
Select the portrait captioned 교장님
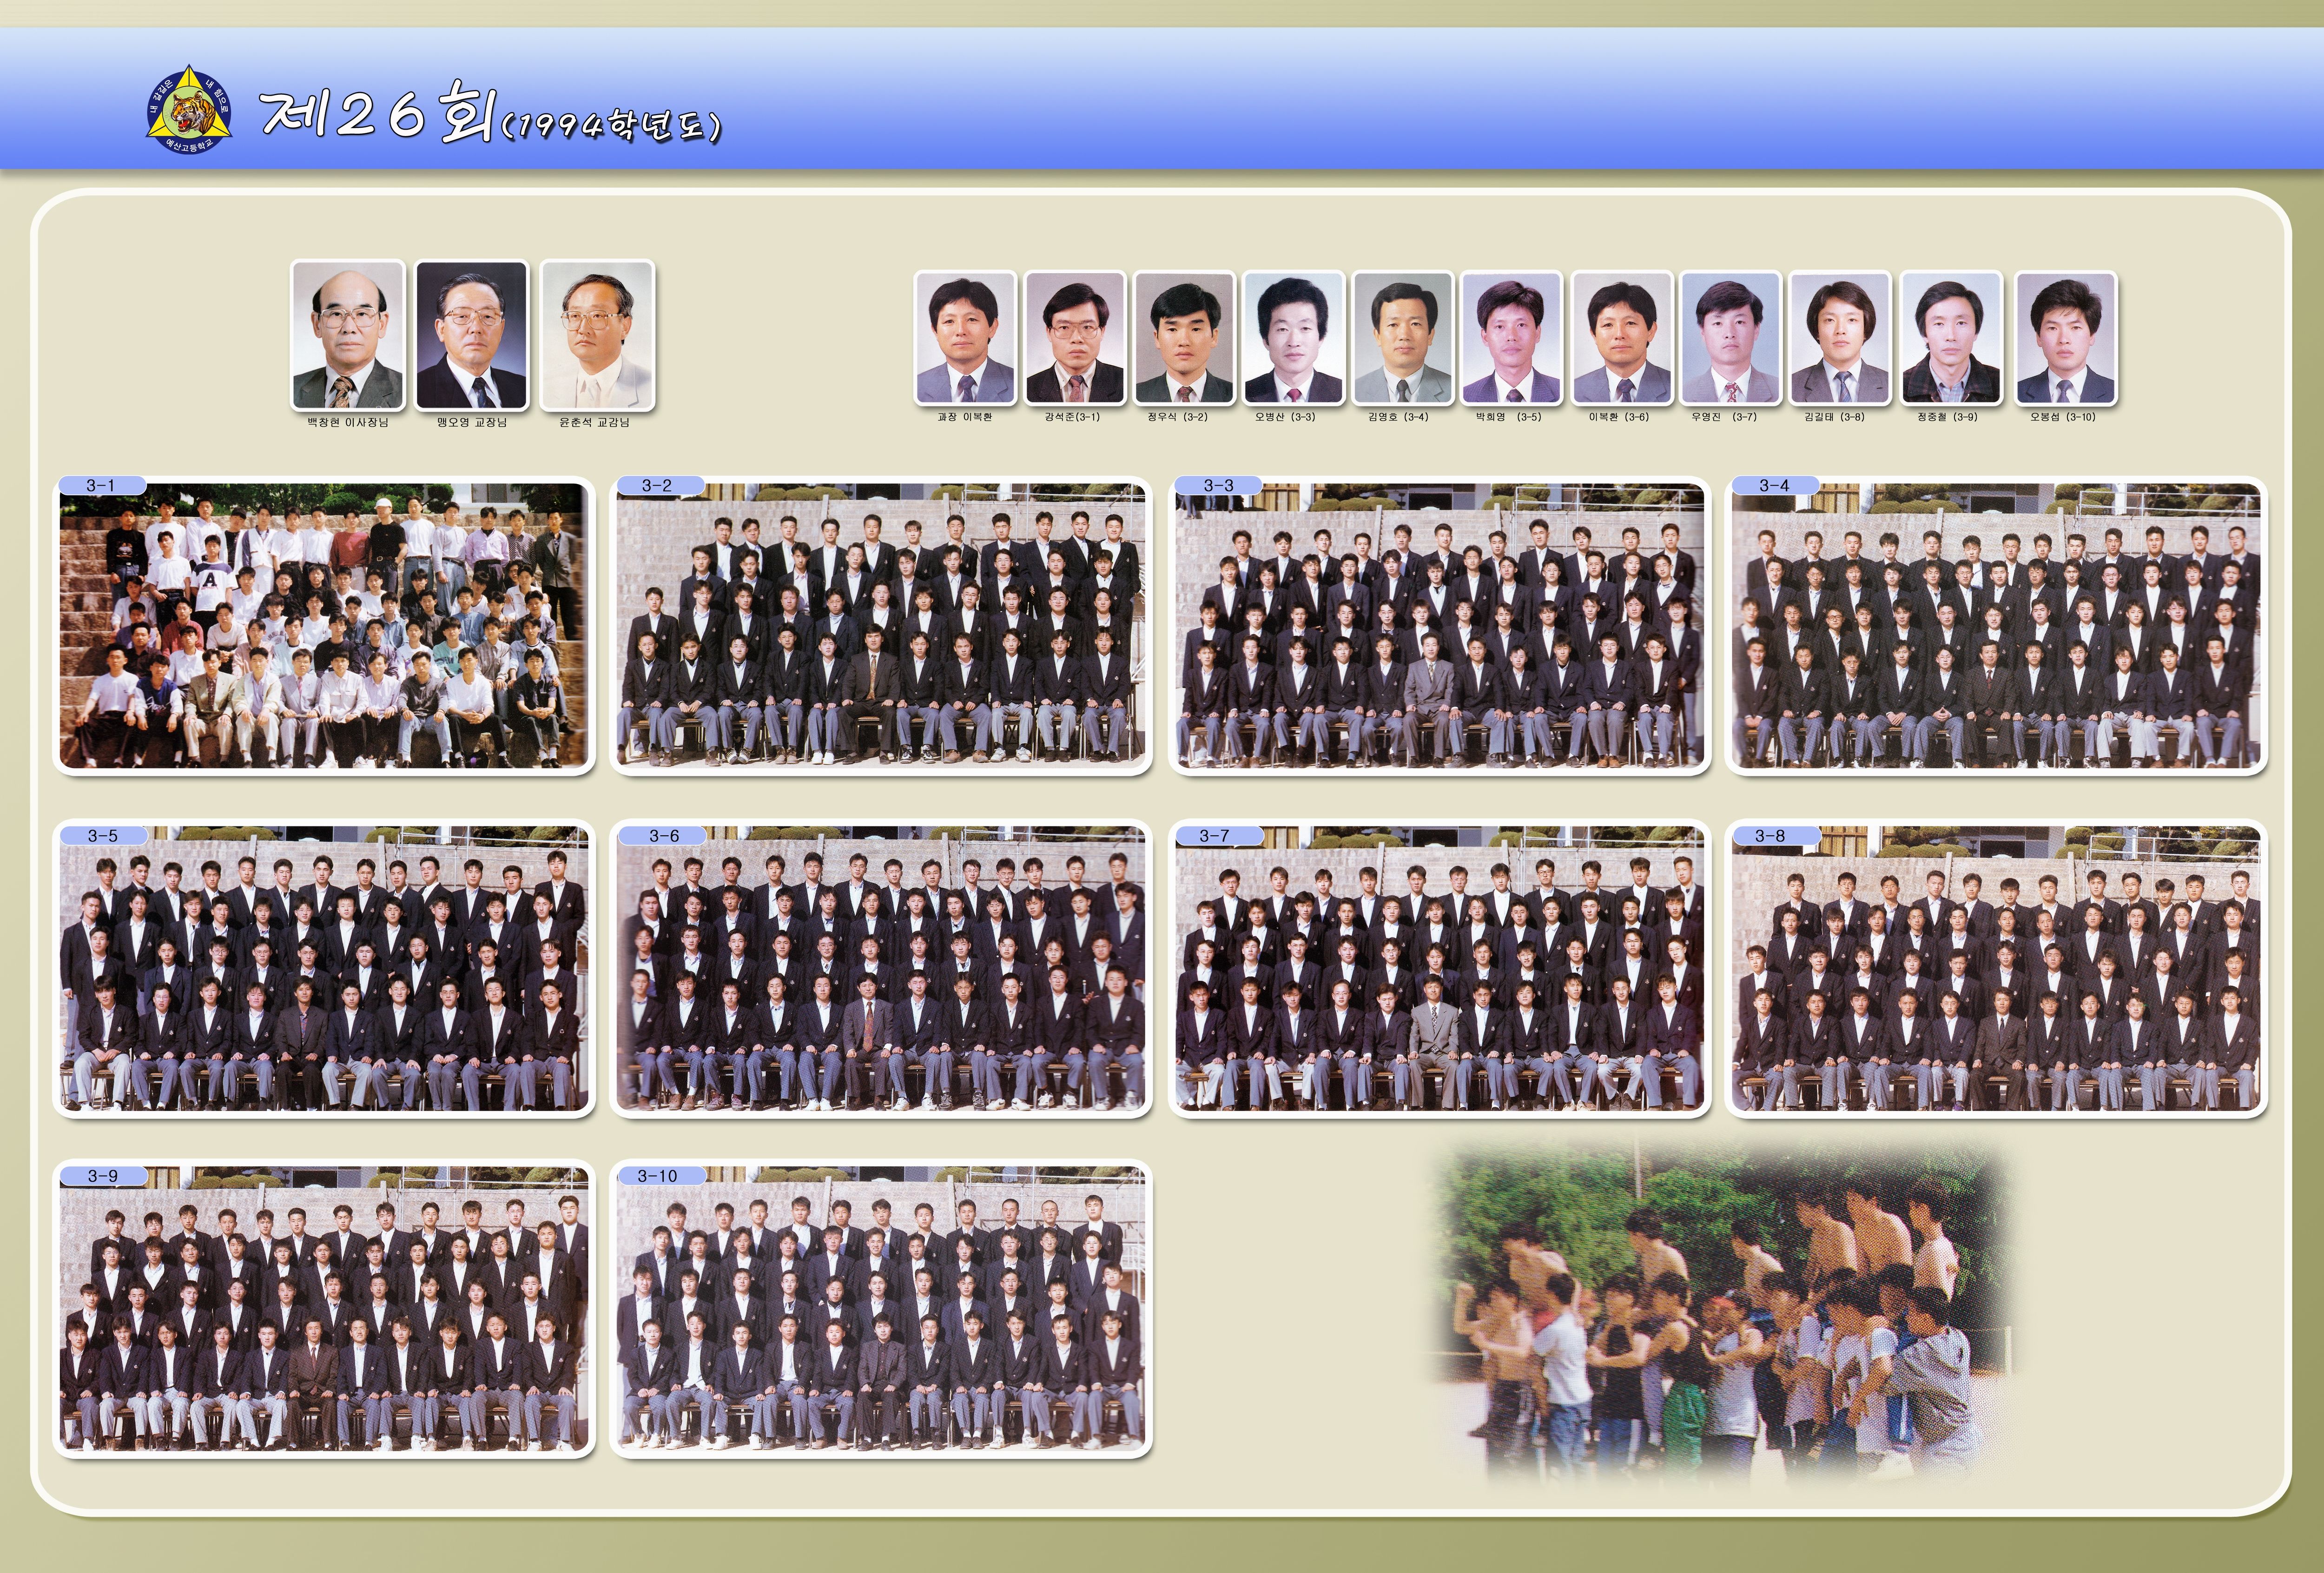tap(471, 336)
